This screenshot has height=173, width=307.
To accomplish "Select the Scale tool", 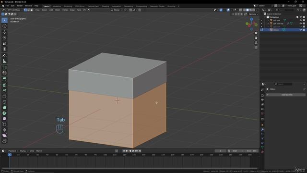I will point(4,44).
